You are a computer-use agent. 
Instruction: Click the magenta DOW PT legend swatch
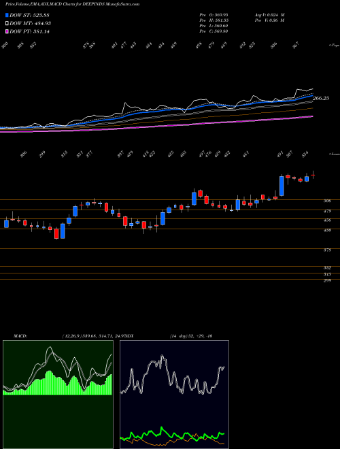click(7, 31)
